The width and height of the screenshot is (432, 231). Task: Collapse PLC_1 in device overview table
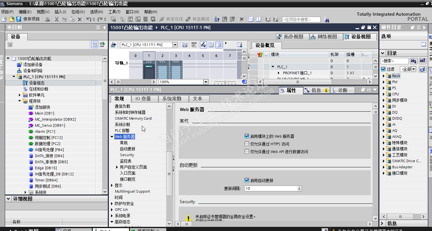point(273,67)
